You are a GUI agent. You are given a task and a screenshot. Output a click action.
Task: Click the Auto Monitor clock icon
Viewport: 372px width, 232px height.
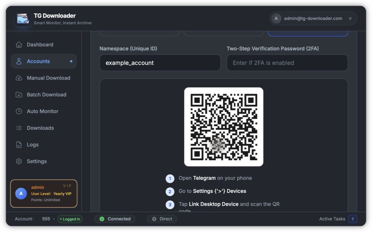point(19,111)
